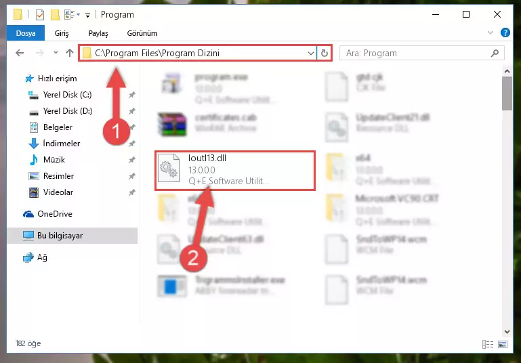This screenshot has height=363, width=521.
Task: Go up one folder level
Action: pos(70,53)
